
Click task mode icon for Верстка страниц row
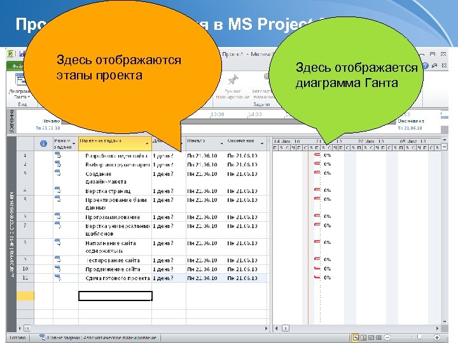[x=58, y=191]
